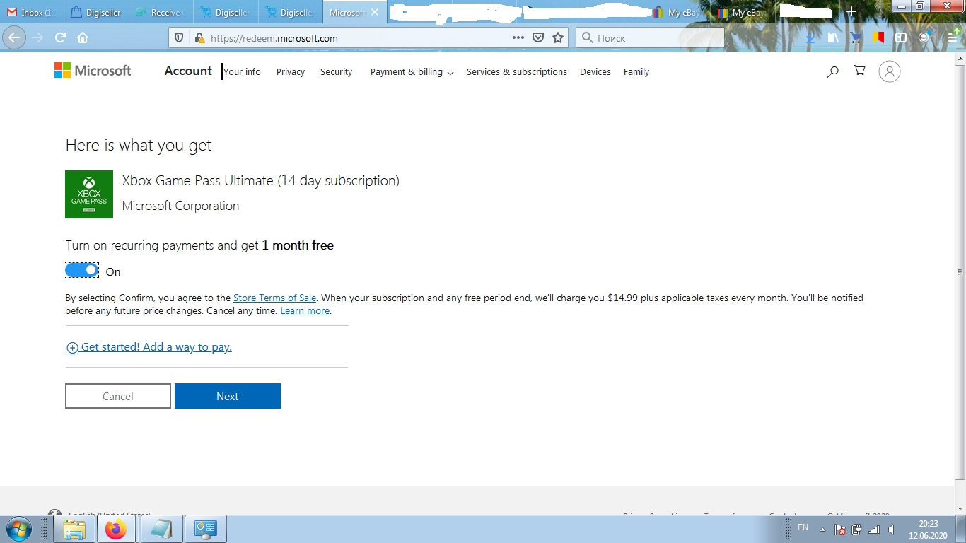Click the Microsoft Corporation text
The image size is (966, 543).
coord(181,206)
